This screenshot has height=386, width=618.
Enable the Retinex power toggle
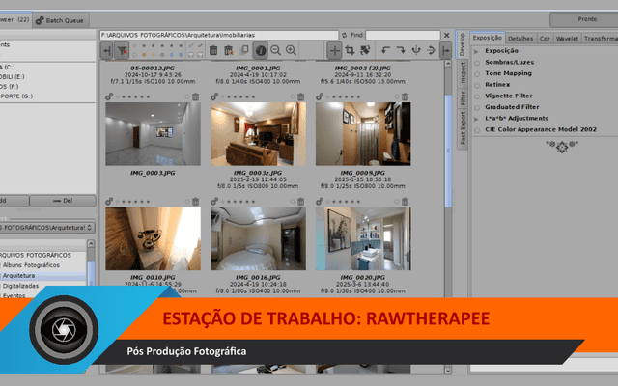477,85
